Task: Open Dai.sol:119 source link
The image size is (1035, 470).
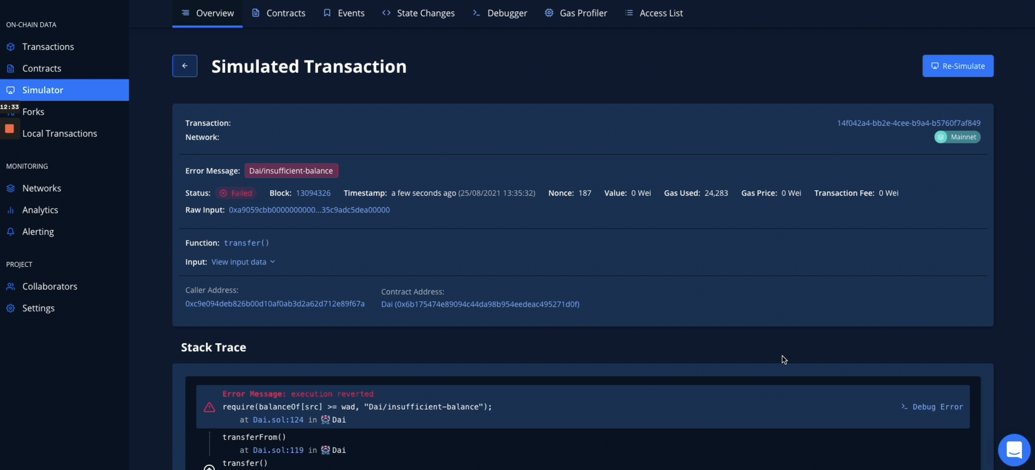Action: pyautogui.click(x=278, y=450)
